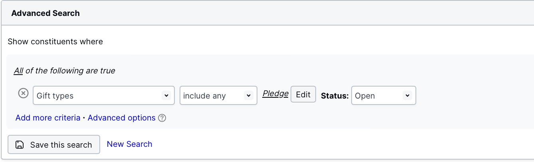Click the Open status chevron arrow
This screenshot has height=162, width=534.
point(407,96)
